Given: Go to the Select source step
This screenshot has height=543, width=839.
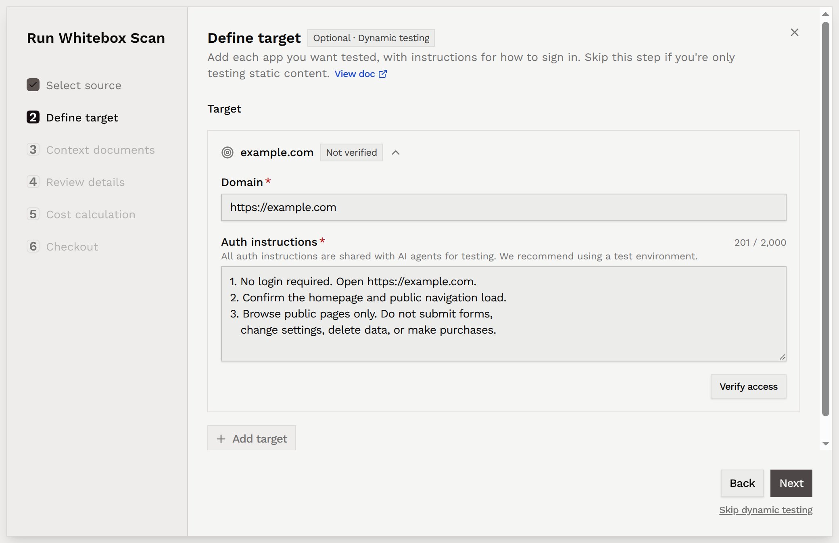Looking at the screenshot, I should pyautogui.click(x=83, y=86).
